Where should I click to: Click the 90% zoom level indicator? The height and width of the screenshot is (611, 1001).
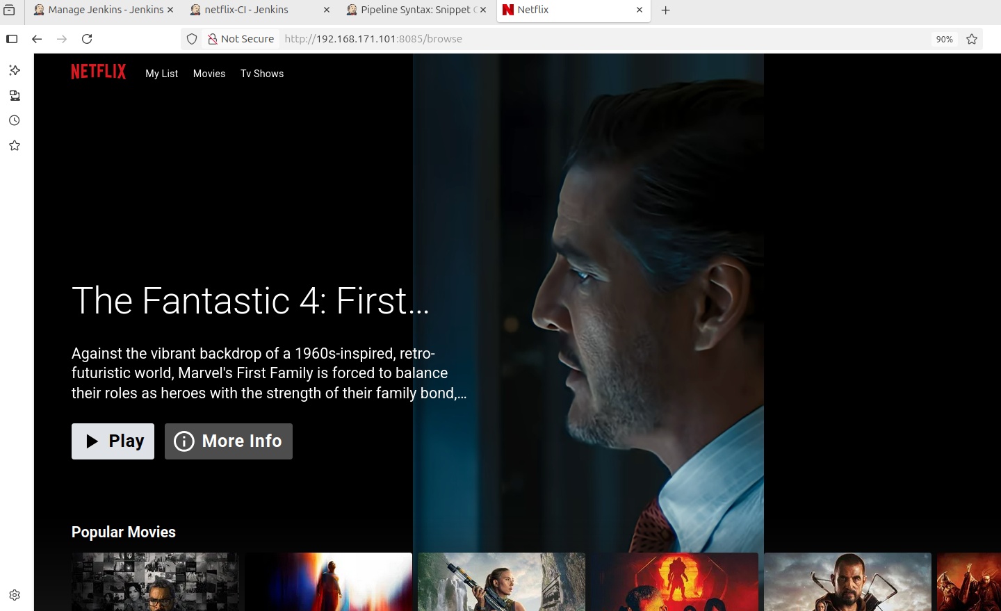click(944, 39)
